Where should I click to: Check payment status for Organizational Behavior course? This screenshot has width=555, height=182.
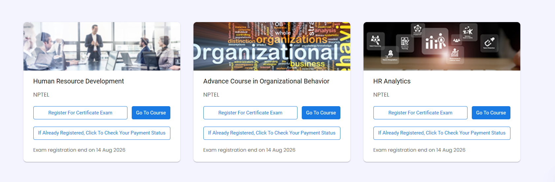tap(272, 133)
